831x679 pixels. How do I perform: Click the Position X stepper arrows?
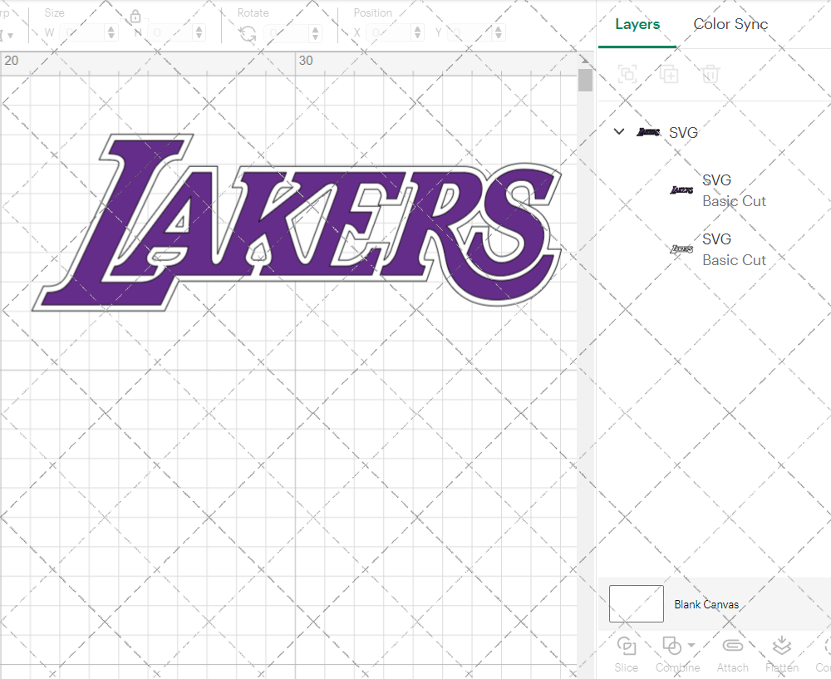418,33
